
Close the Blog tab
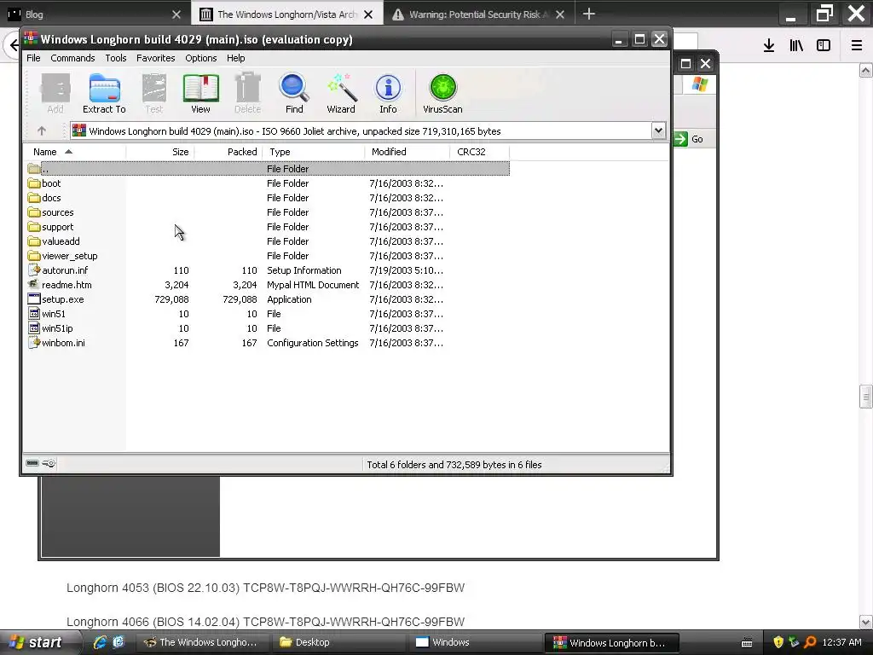coord(176,14)
